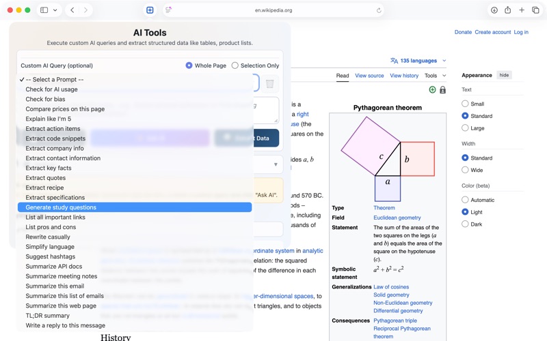Switch to the Read tab
The height and width of the screenshot is (341, 547).
coord(343,76)
